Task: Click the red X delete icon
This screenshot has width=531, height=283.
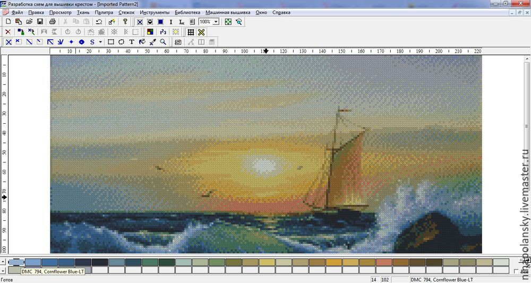Action: (8, 32)
